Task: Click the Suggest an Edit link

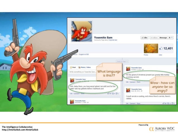Action: (84, 54)
